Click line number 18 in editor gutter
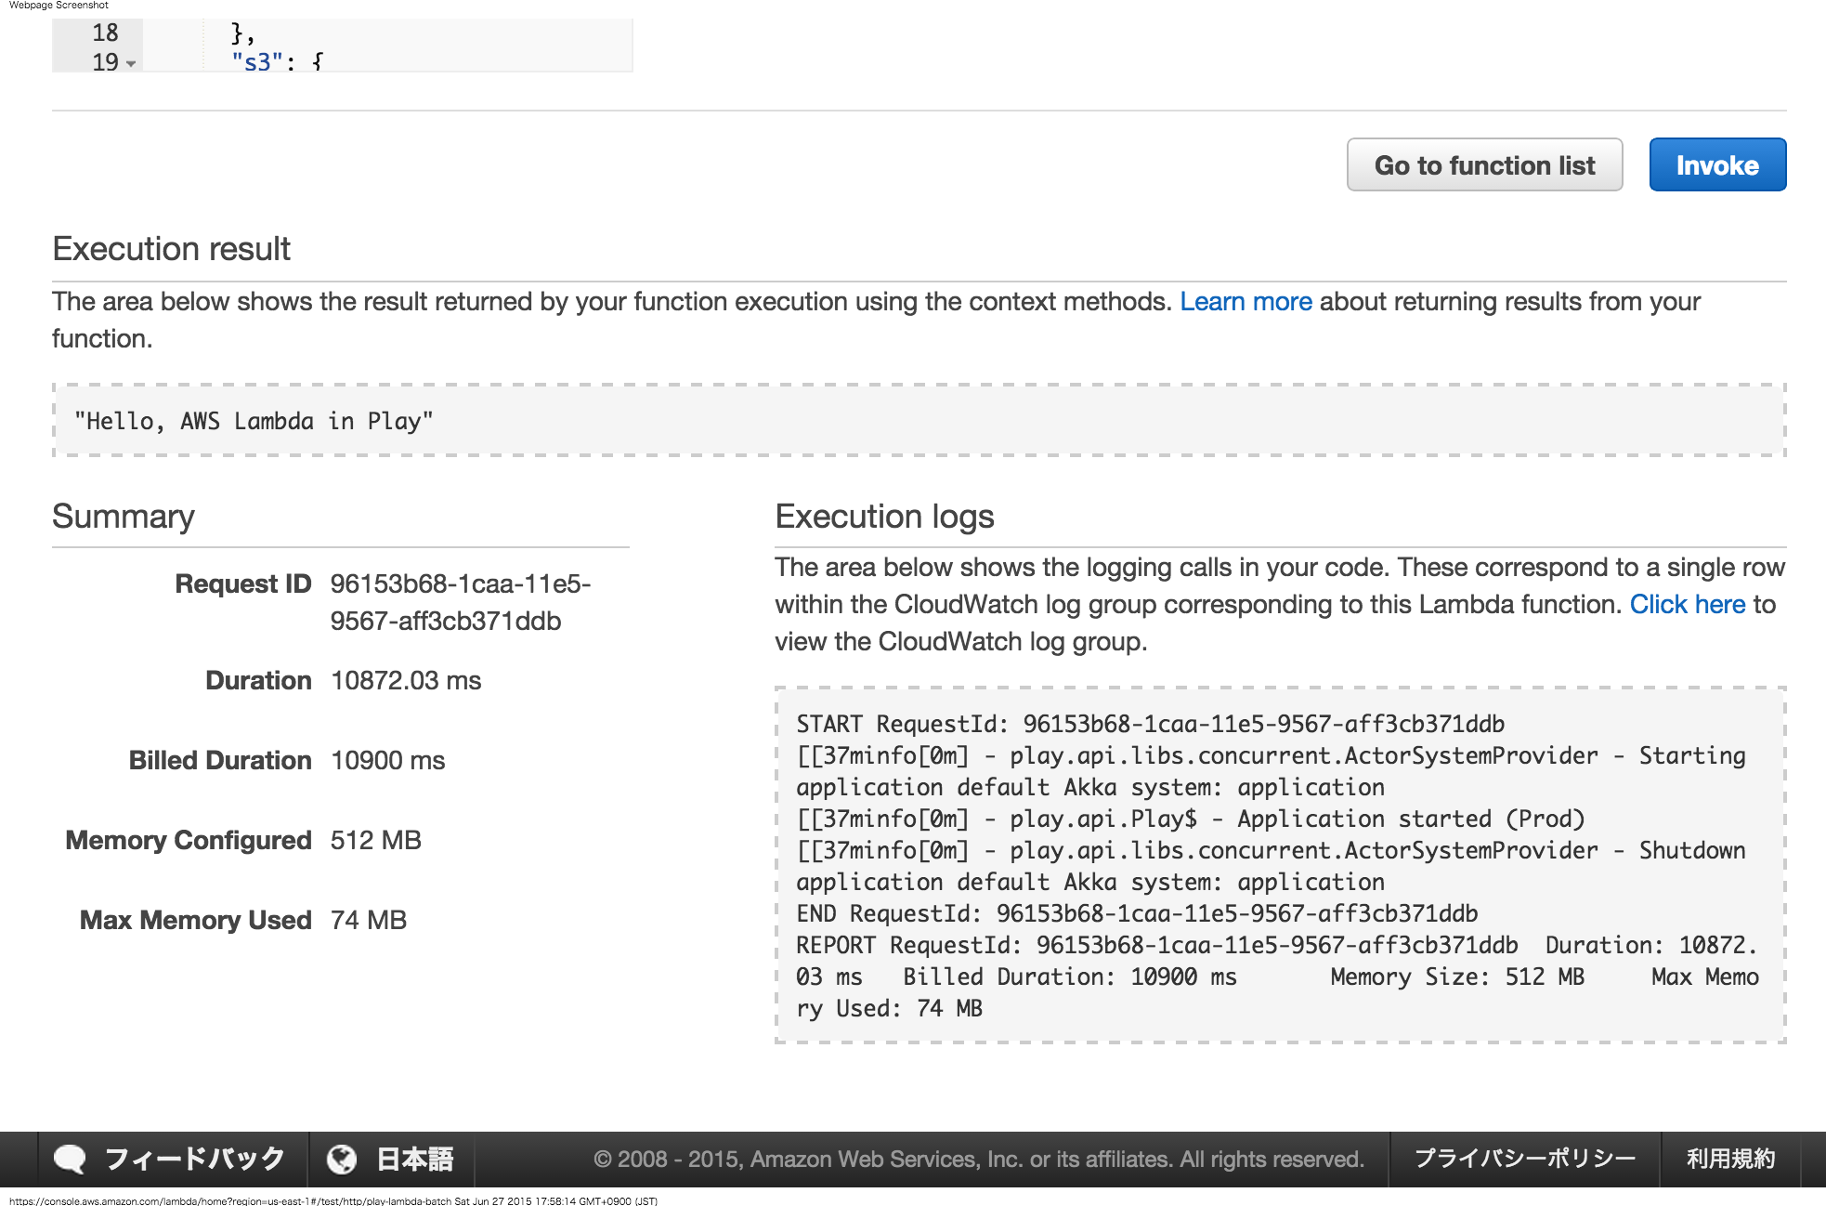Screen dimensions: 1826x1206 coord(105,33)
